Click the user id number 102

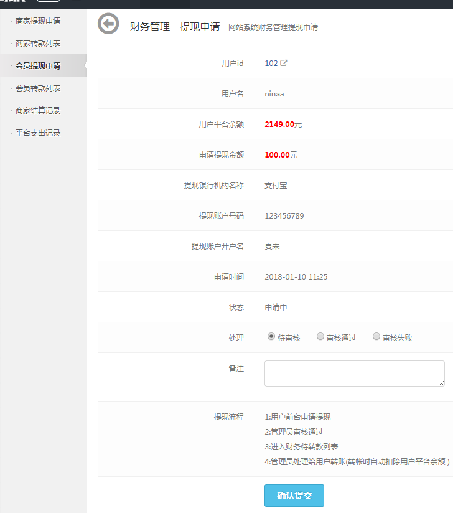click(271, 64)
